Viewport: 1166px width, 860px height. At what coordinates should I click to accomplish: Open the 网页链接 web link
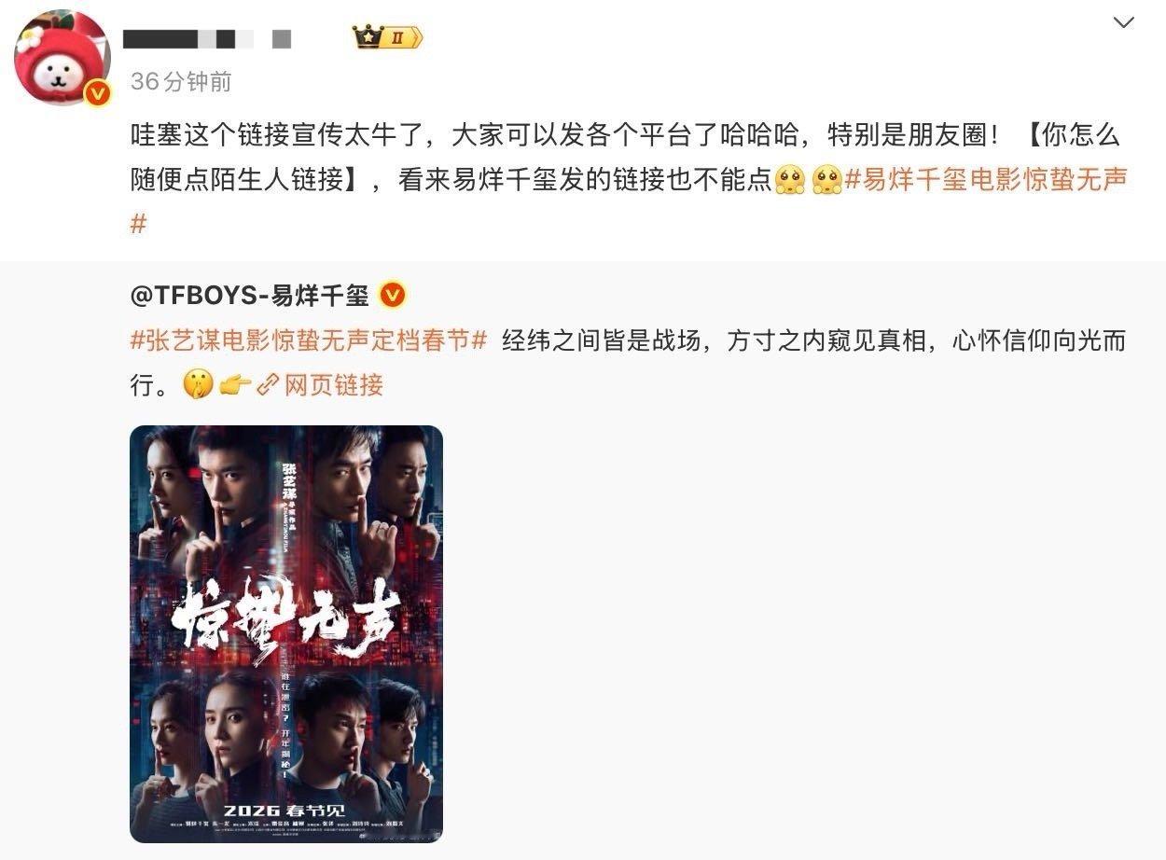pyautogui.click(x=333, y=384)
